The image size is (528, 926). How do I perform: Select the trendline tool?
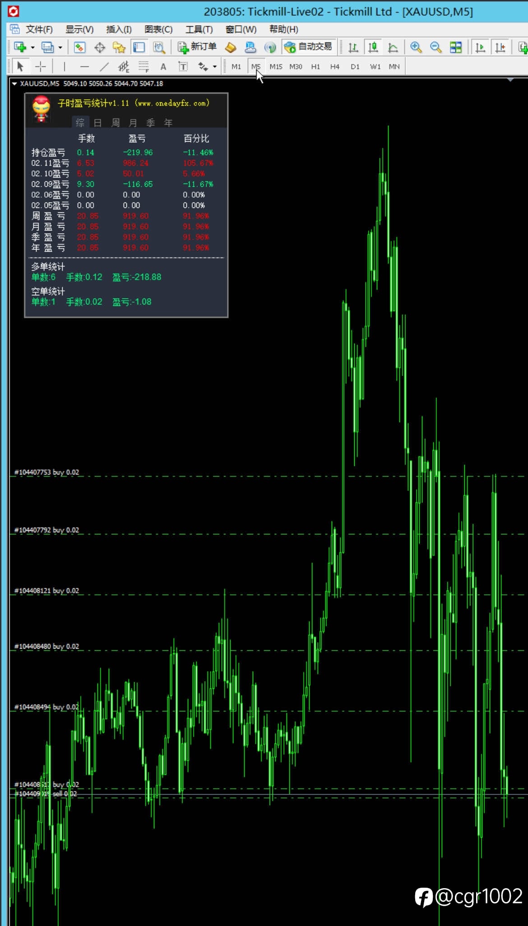pyautogui.click(x=104, y=67)
